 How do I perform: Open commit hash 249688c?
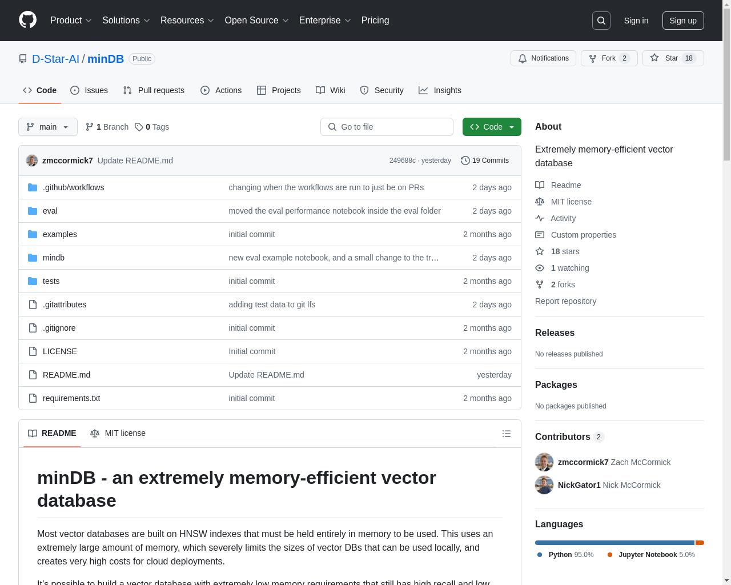point(403,161)
